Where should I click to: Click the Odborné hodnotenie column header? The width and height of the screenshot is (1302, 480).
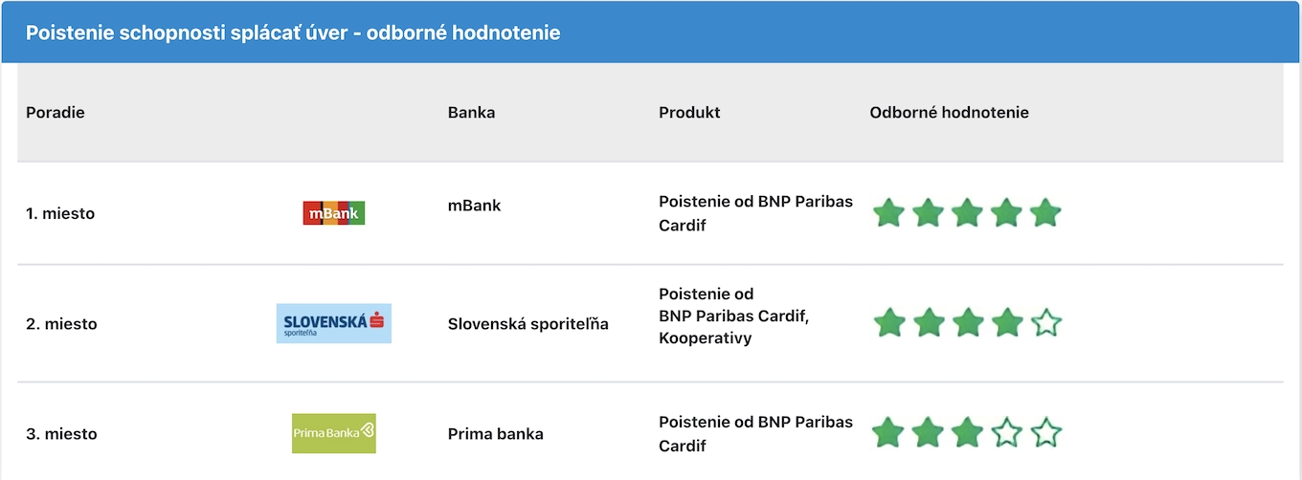(950, 113)
